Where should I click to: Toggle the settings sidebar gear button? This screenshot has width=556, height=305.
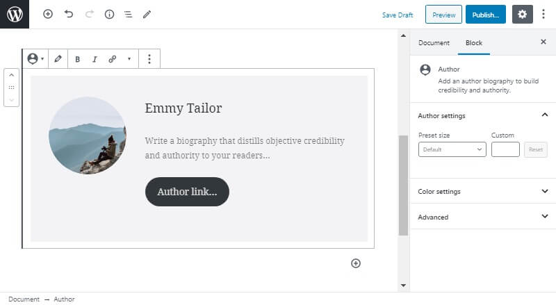[x=523, y=15]
